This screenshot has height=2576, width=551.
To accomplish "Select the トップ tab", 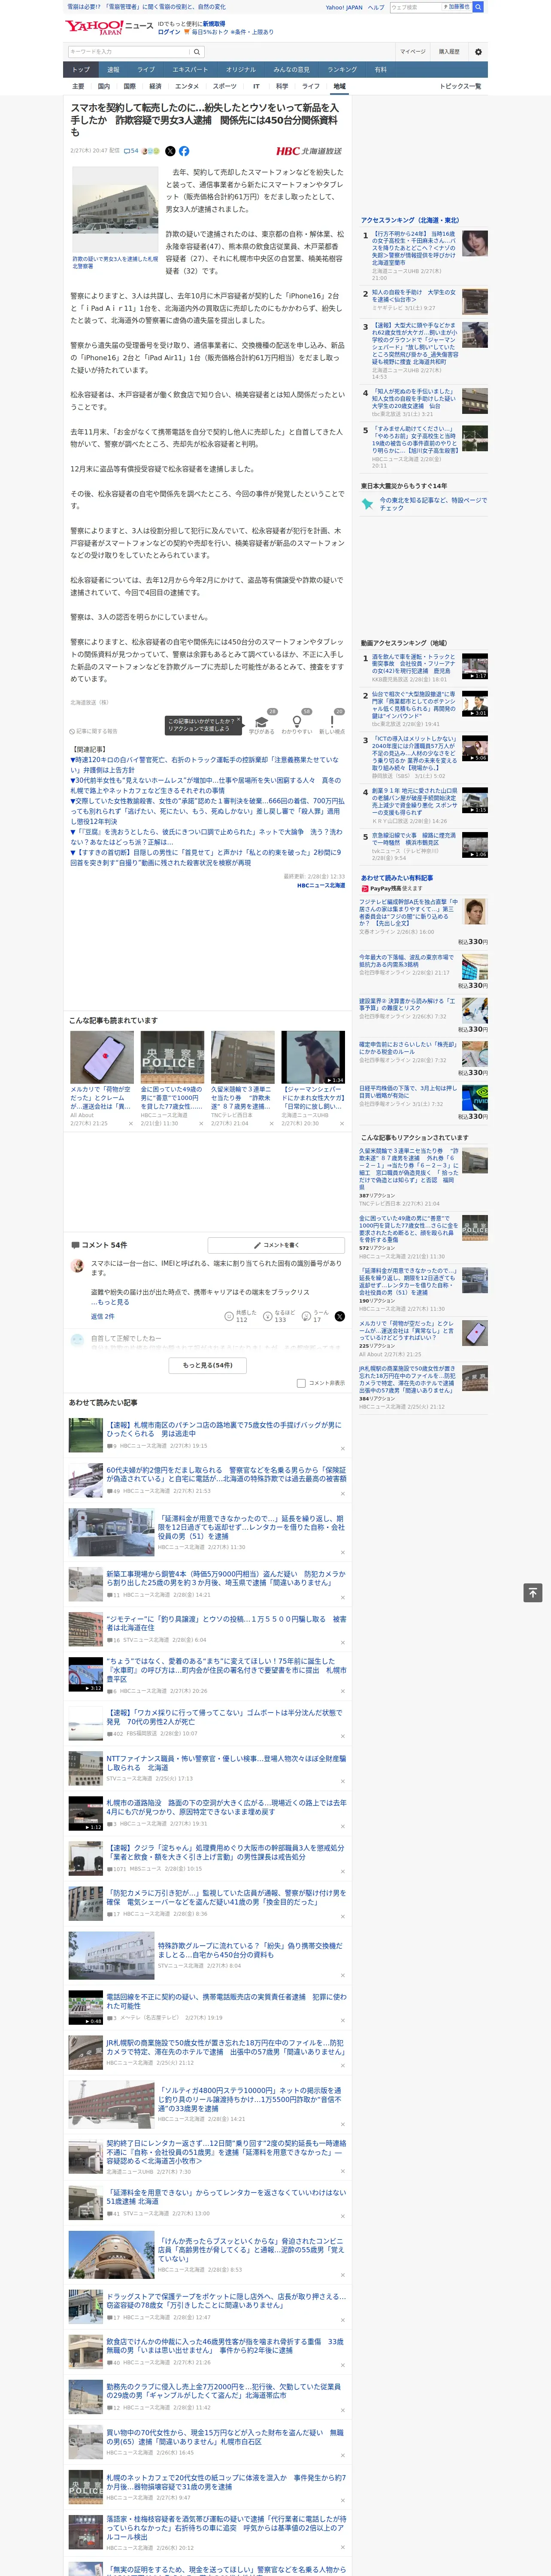I will (x=81, y=70).
